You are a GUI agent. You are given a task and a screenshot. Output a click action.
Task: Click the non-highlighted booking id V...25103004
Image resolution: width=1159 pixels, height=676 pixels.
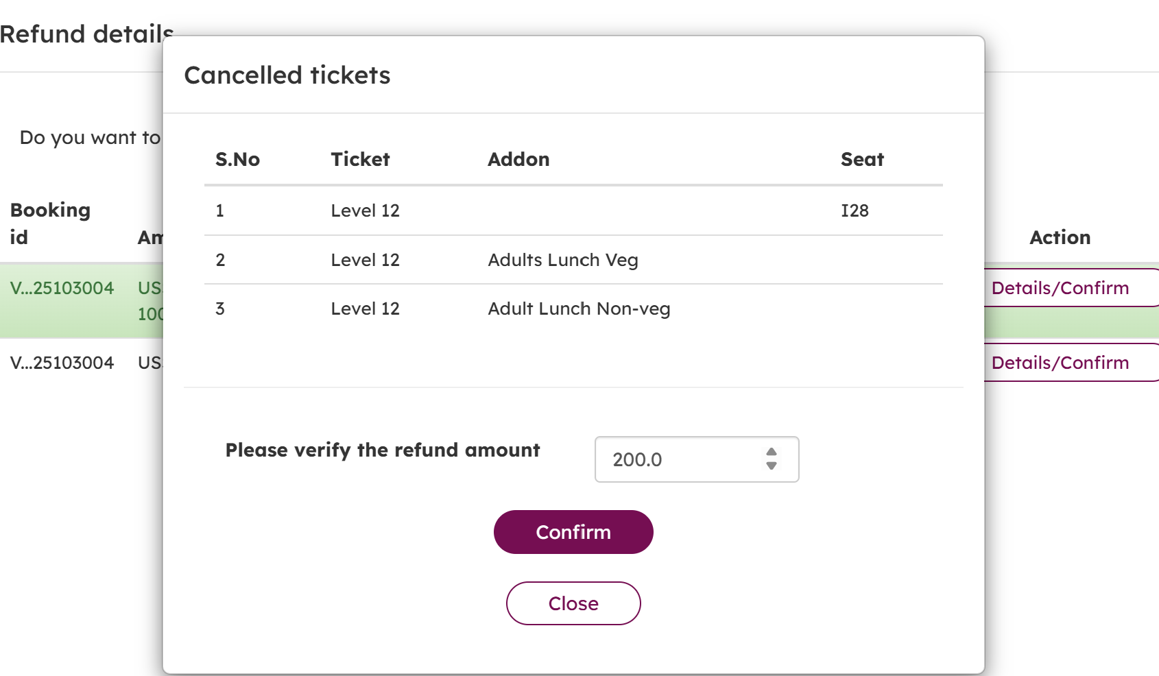coord(62,363)
